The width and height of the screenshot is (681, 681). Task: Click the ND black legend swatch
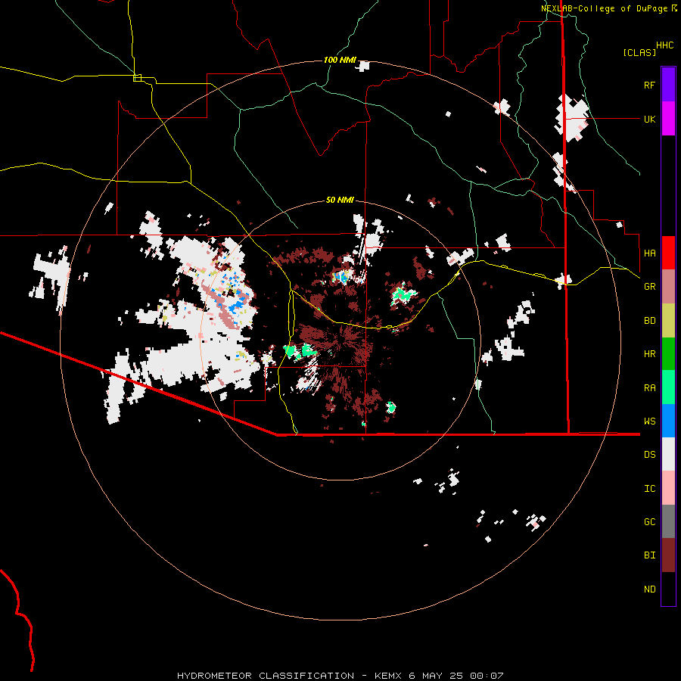[668, 589]
